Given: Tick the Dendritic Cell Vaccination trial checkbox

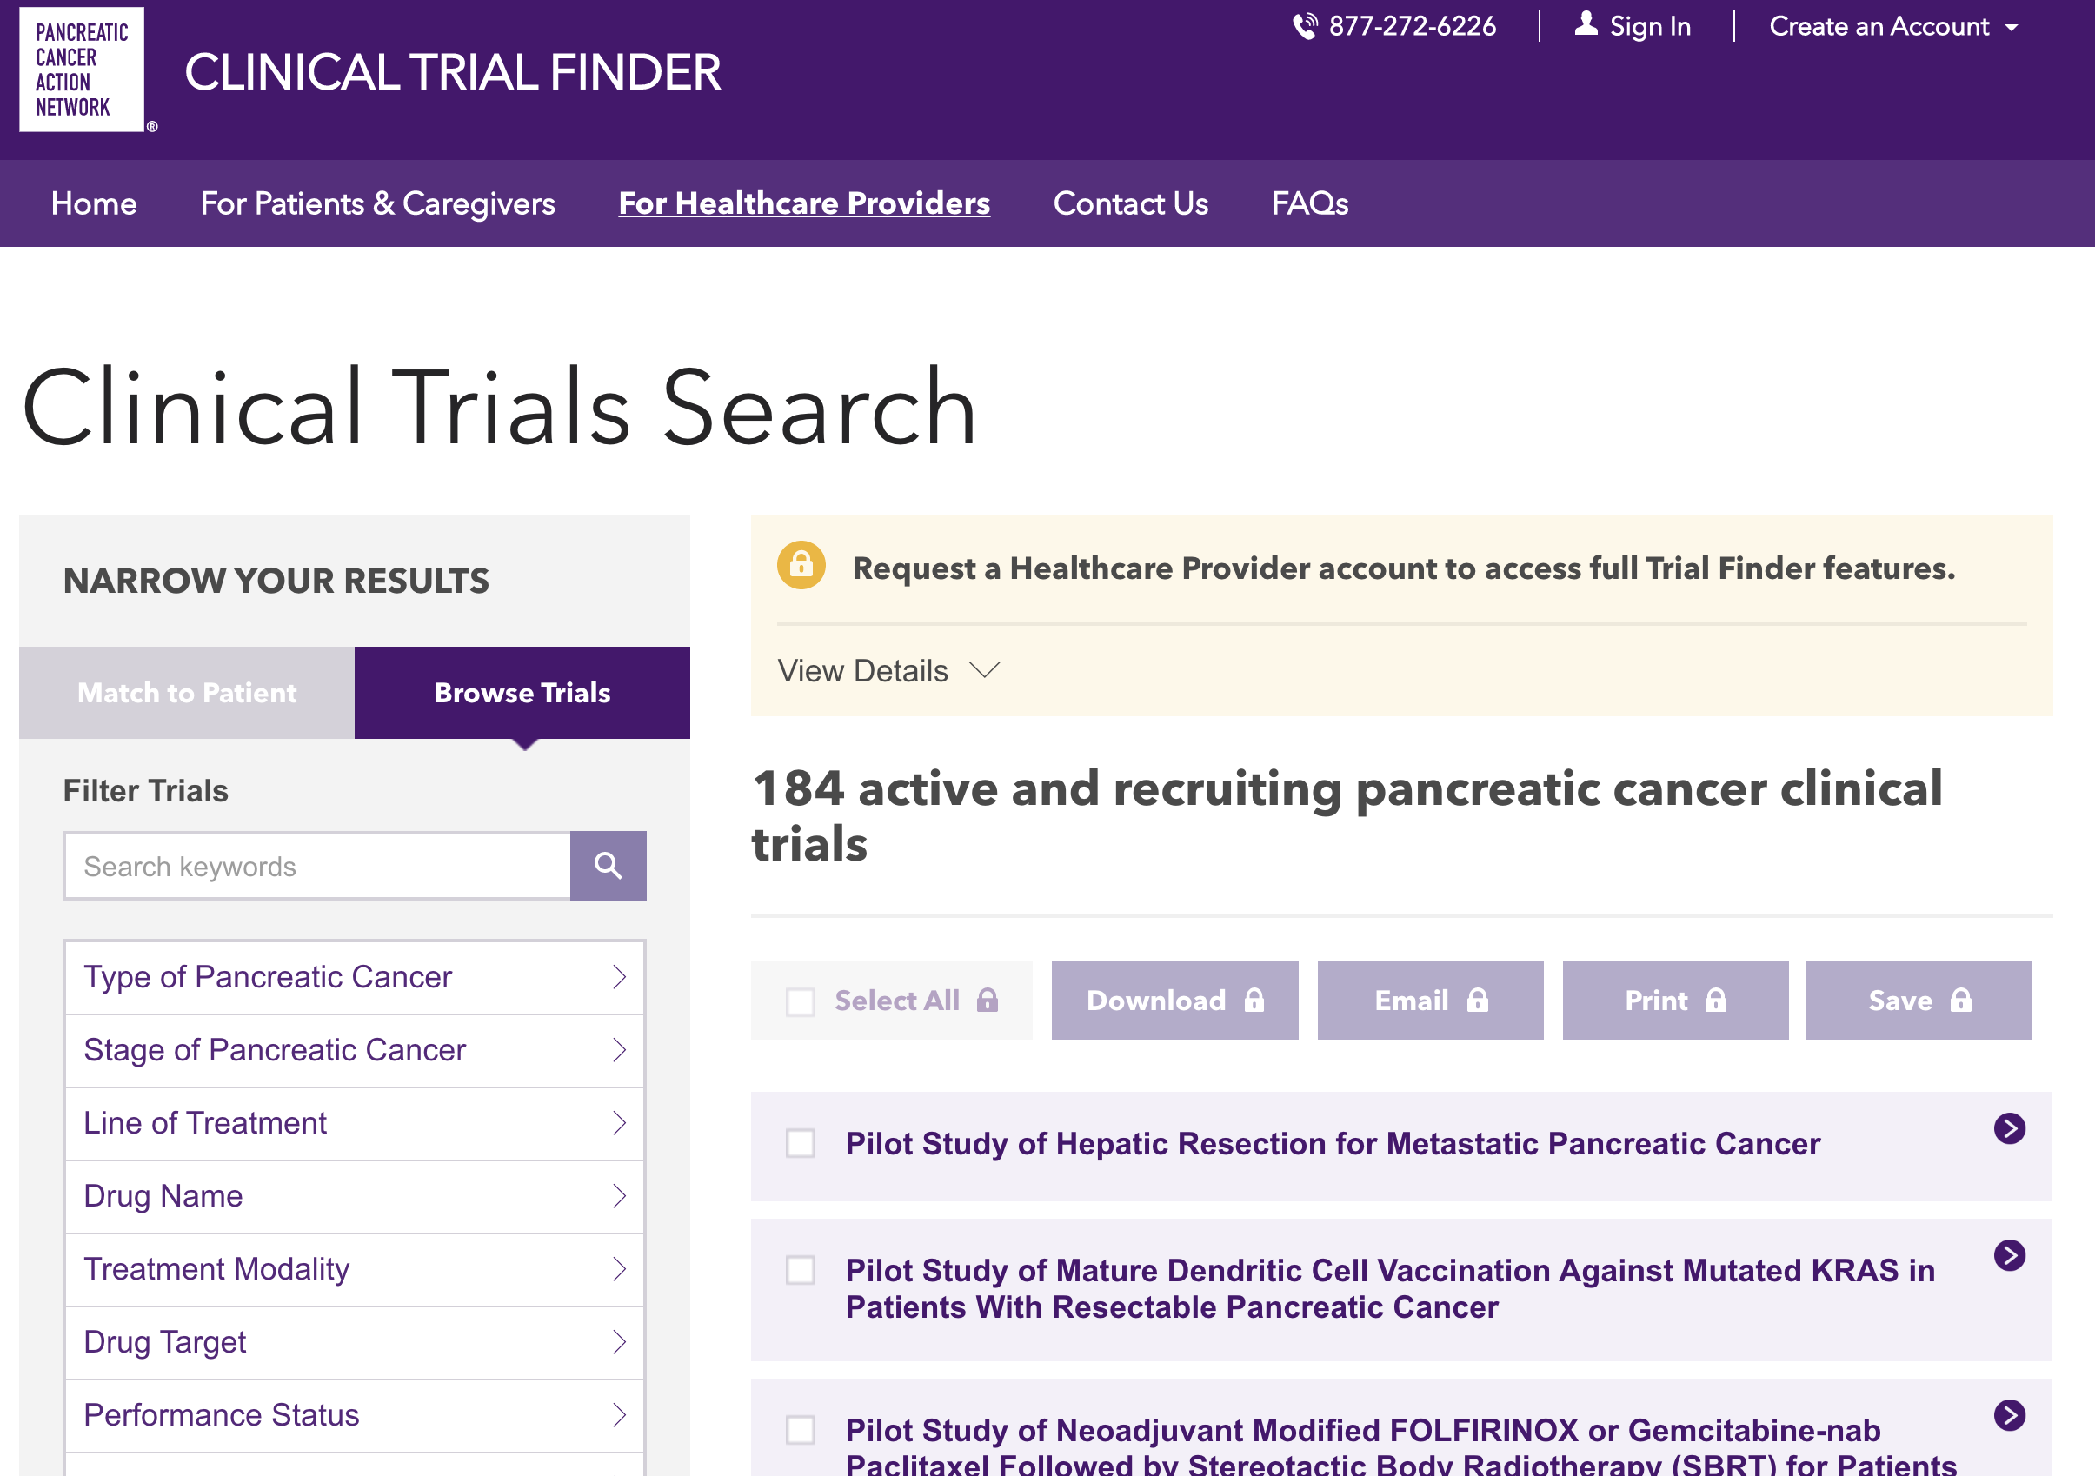Looking at the screenshot, I should [801, 1270].
